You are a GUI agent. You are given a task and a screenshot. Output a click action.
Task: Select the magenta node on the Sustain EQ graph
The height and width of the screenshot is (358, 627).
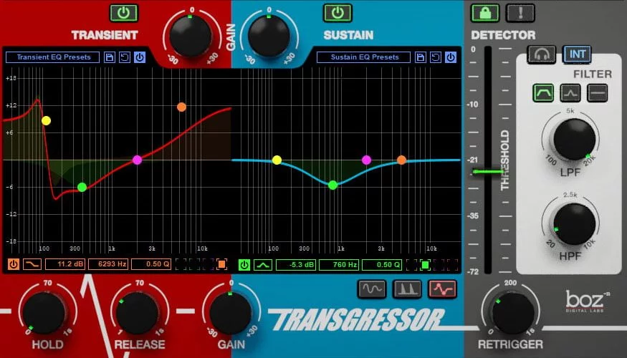pyautogui.click(x=366, y=160)
